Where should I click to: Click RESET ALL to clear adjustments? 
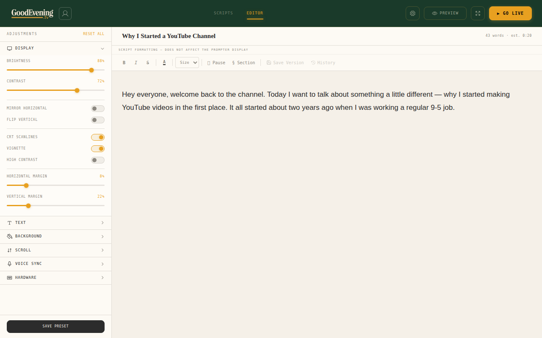(x=94, y=34)
